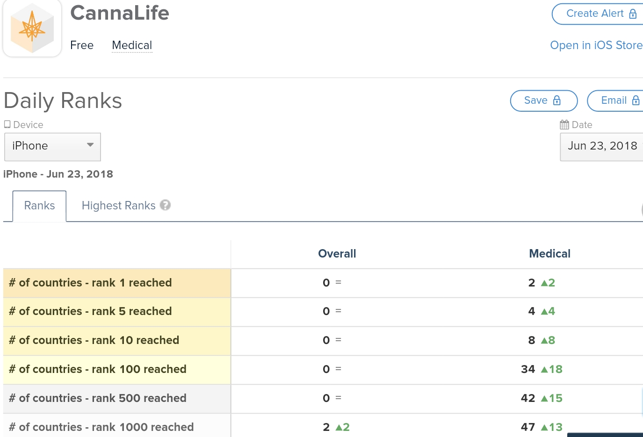This screenshot has height=437, width=643.
Task: Click the Overall column header
Action: point(337,254)
